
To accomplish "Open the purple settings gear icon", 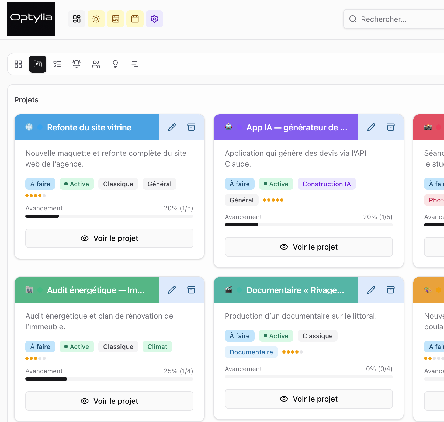I will (154, 19).
